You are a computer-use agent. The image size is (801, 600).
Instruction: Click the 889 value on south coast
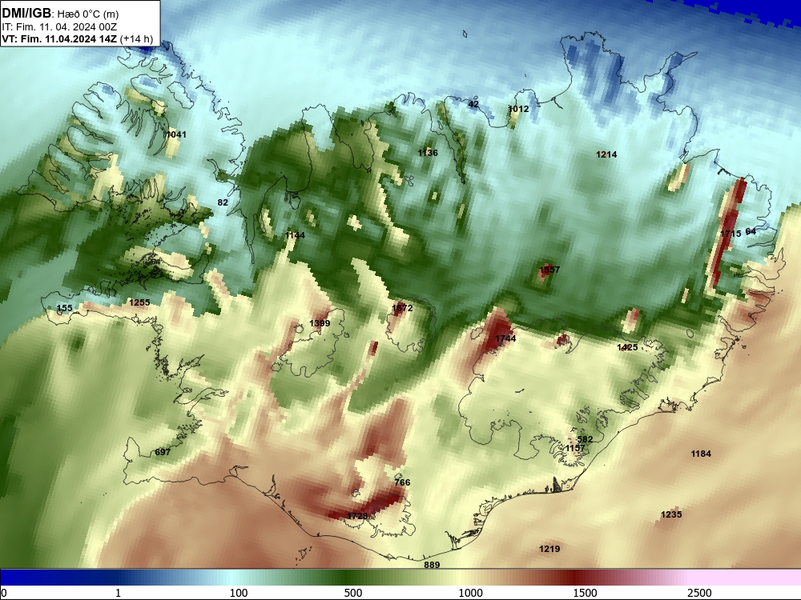pyautogui.click(x=432, y=565)
